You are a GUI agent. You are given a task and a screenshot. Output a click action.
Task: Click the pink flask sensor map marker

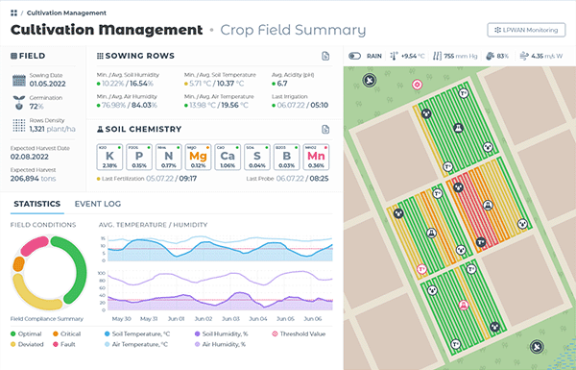pos(464,305)
